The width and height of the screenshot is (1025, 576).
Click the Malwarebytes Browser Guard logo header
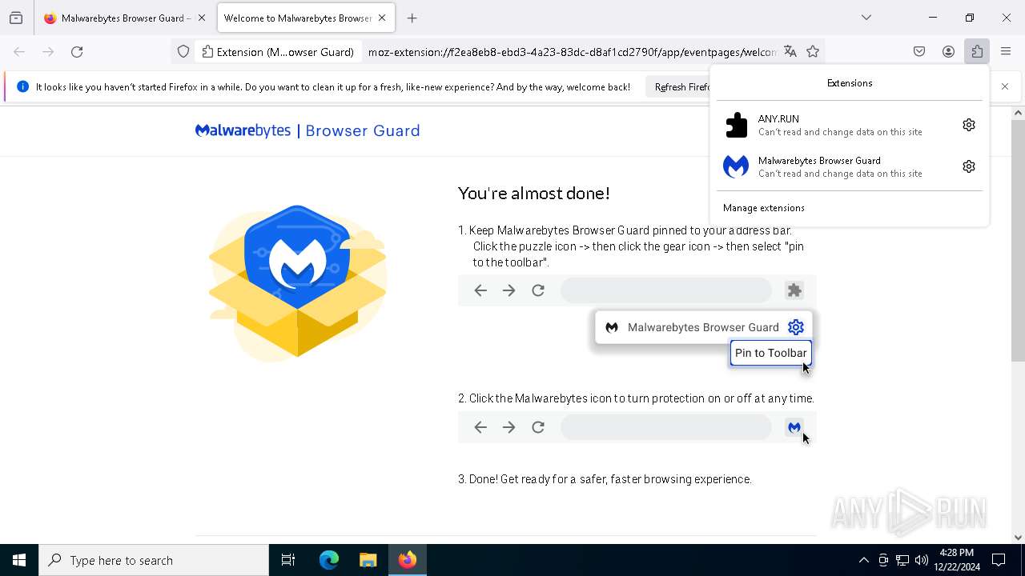tap(307, 130)
